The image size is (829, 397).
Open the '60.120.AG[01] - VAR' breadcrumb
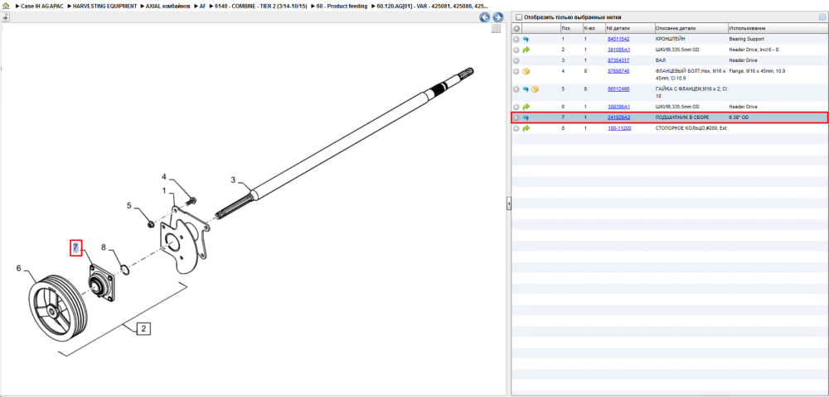coord(433,6)
